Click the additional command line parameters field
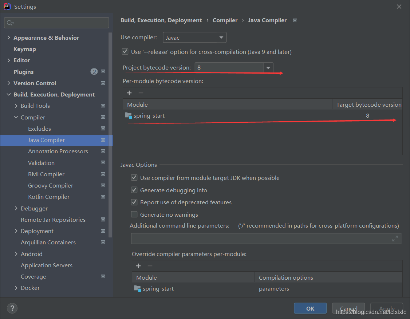The height and width of the screenshot is (319, 410). [x=266, y=239]
